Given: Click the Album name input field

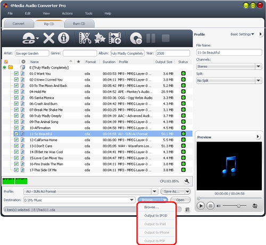Looking at the screenshot, I should (x=127, y=54).
